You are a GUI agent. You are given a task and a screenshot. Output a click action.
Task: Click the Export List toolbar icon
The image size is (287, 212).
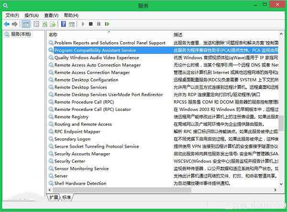click(x=53, y=24)
